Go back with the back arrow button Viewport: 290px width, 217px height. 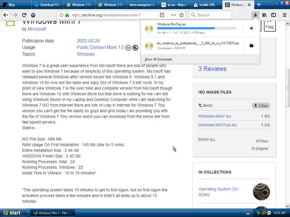pyautogui.click(x=6, y=15)
